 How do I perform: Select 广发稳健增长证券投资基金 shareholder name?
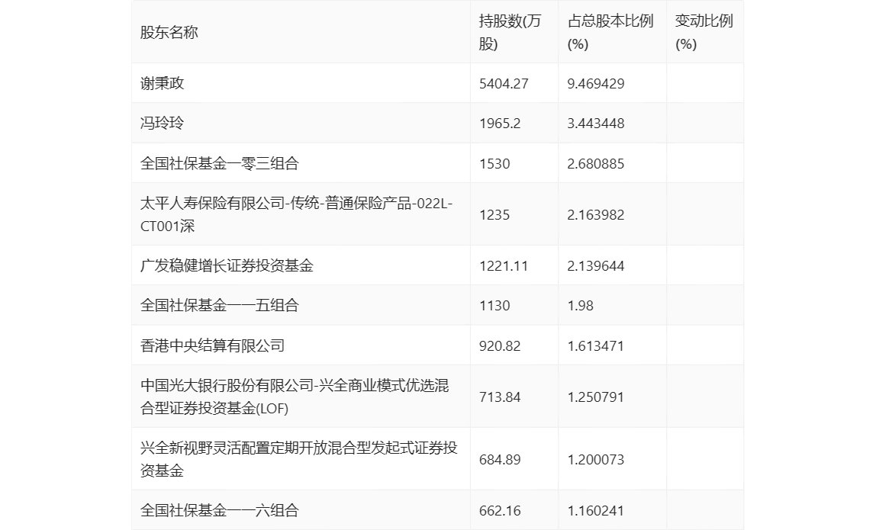[x=227, y=265]
